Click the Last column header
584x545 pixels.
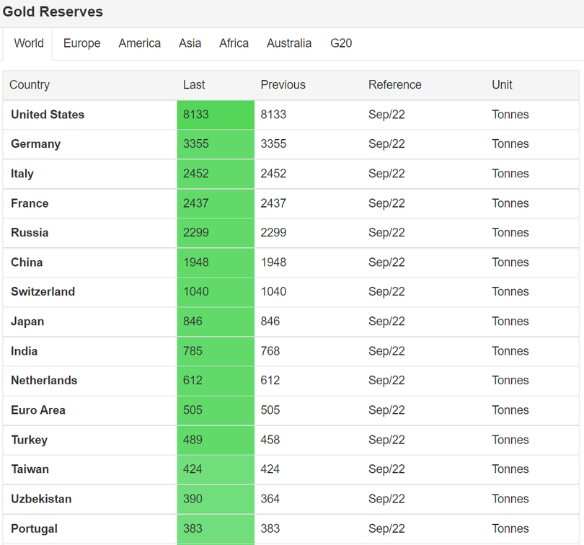tap(194, 85)
